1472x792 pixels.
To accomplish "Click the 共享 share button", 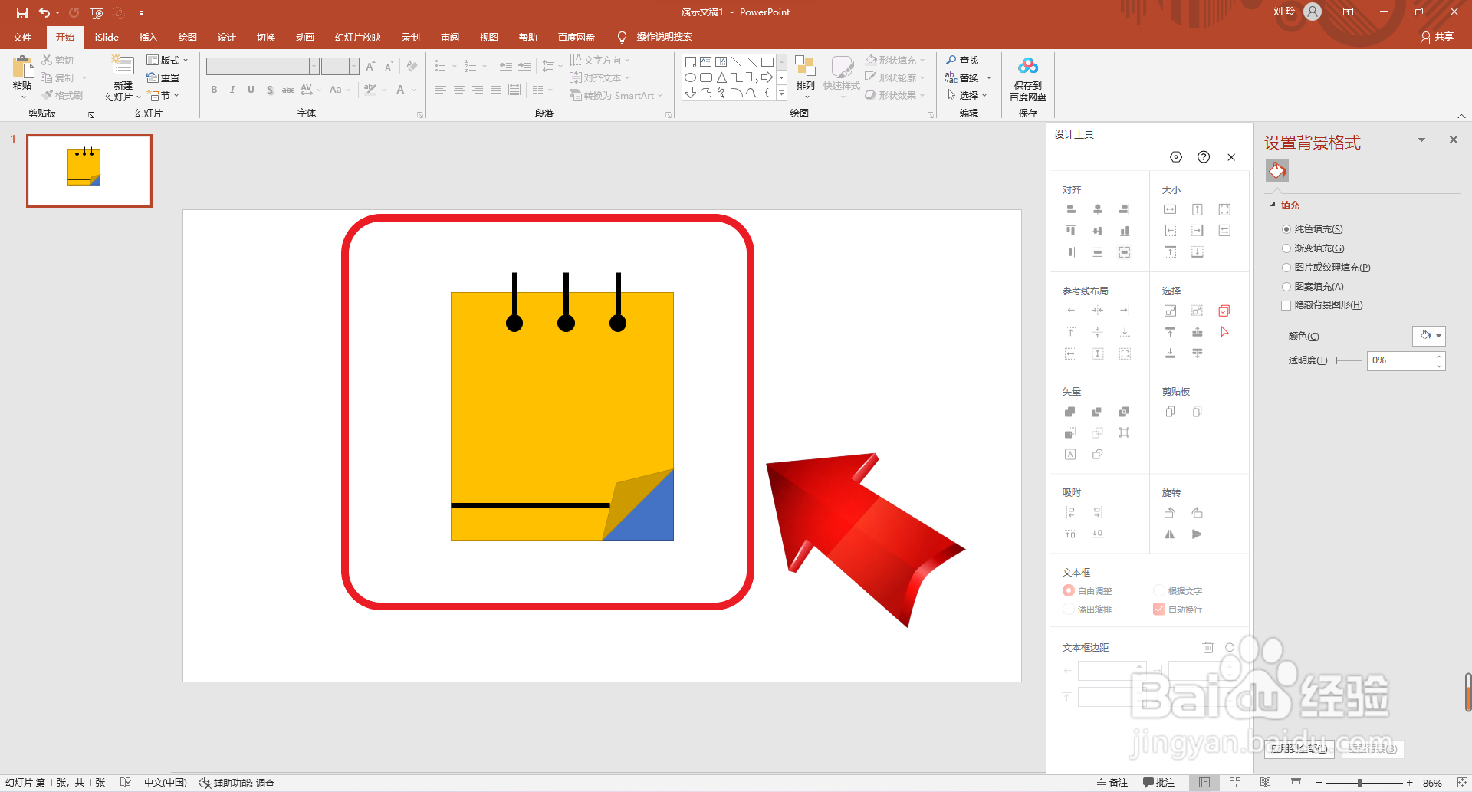I will click(x=1437, y=37).
